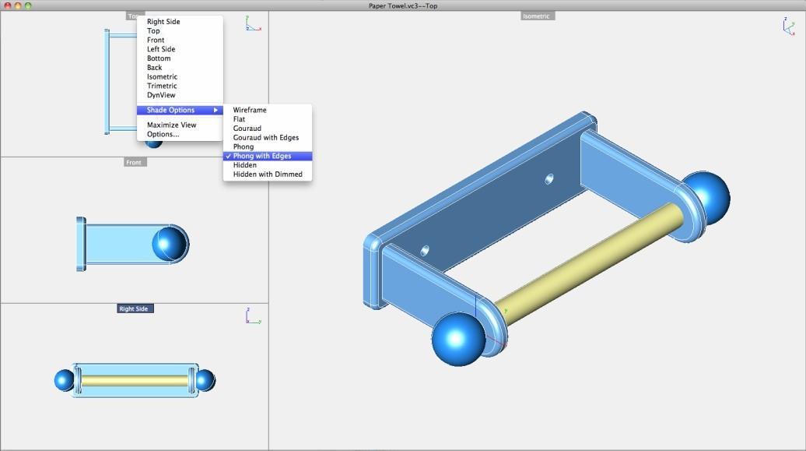Image resolution: width=806 pixels, height=451 pixels.
Task: Click the axis triad icon in Top view
Action: [x=253, y=23]
